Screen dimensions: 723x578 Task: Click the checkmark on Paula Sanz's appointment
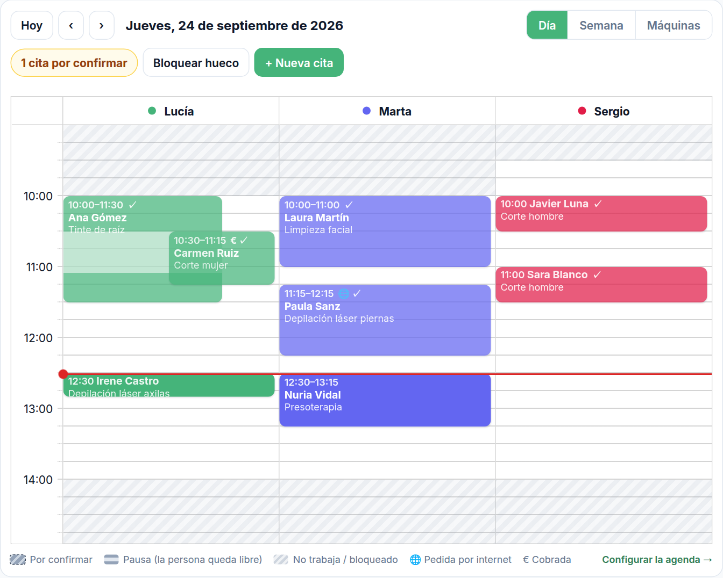tap(357, 293)
